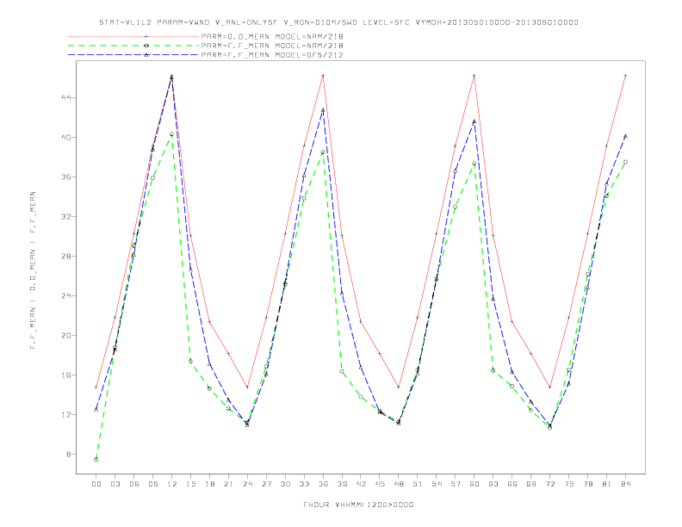This screenshot has width=682, height=527.
Task: Click y-axis tick label 12
Action: click(x=65, y=415)
